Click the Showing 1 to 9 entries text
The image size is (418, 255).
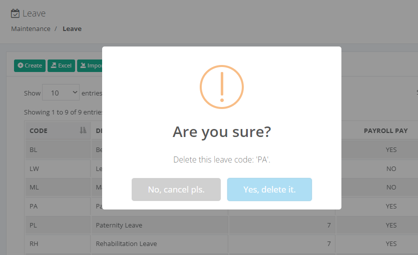coord(63,112)
